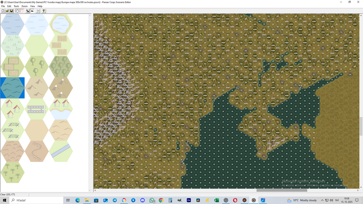This screenshot has width=363, height=204.
Task: Select the plain clear green terrain tile
Action: (37, 45)
